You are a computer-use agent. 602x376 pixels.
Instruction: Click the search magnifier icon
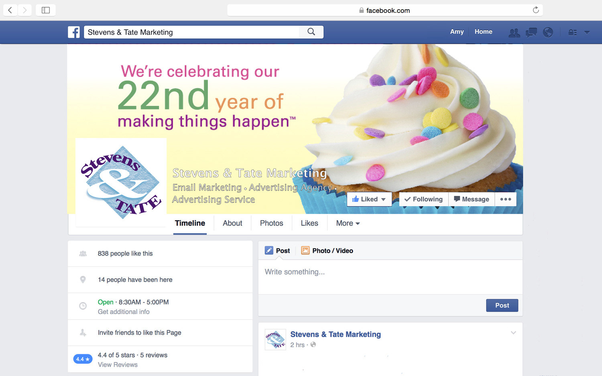tap(311, 32)
